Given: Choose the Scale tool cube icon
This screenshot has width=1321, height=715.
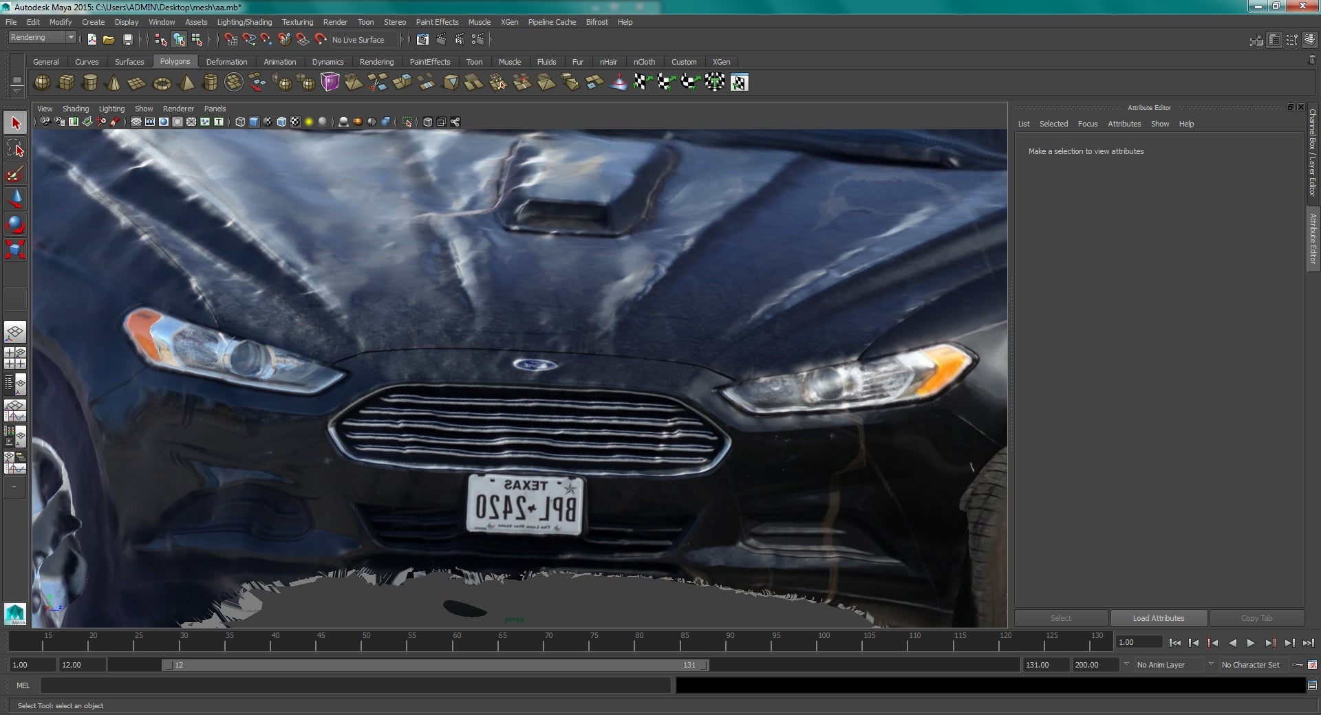Looking at the screenshot, I should pos(15,249).
